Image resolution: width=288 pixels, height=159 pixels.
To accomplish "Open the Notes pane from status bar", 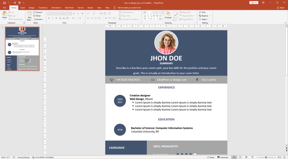I will [x=211, y=157].
